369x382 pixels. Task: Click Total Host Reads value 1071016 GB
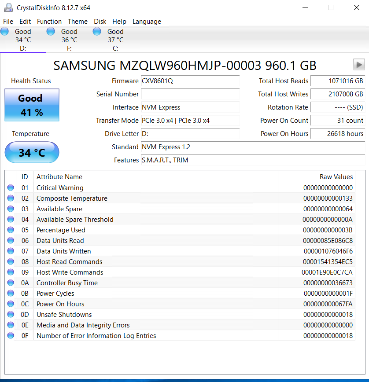pyautogui.click(x=338, y=81)
